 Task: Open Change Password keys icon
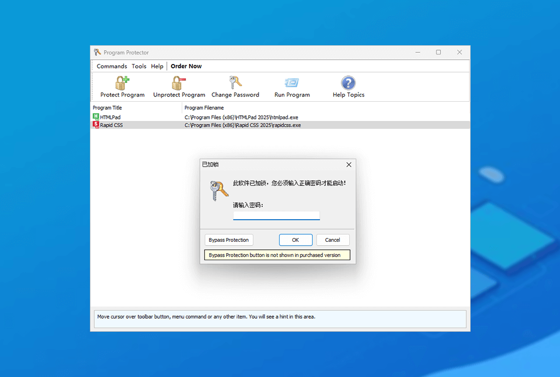[235, 83]
